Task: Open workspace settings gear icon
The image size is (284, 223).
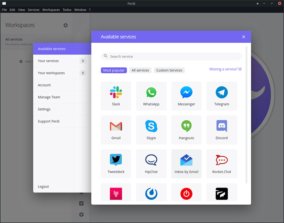Action: click(66, 25)
